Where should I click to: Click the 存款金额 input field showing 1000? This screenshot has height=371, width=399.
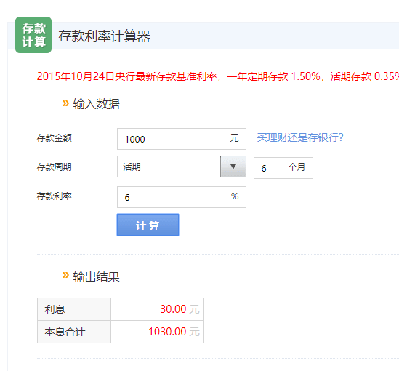pos(182,139)
